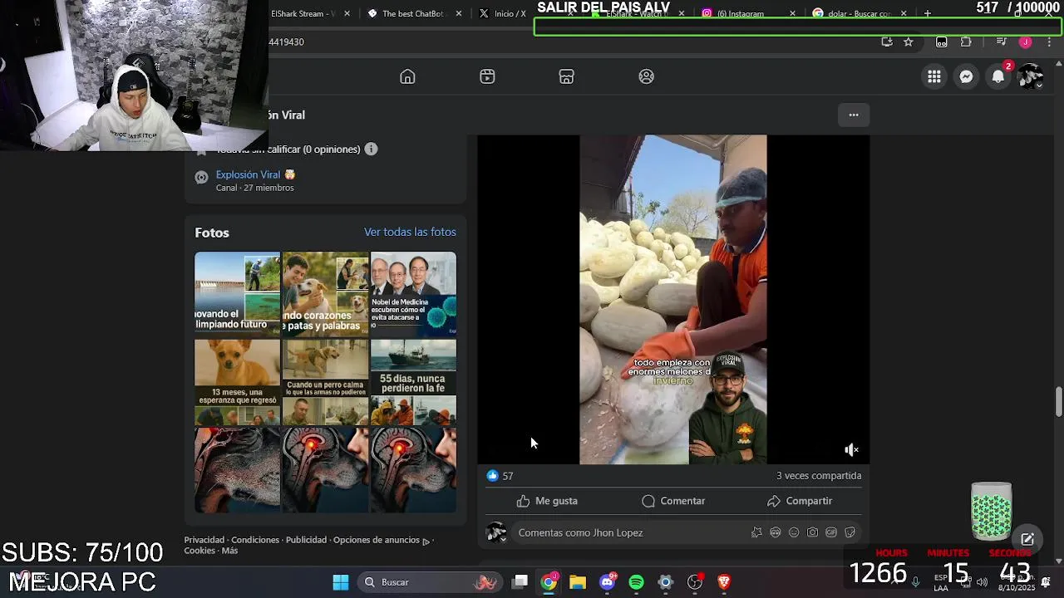Click the Cookies footer link

(199, 551)
